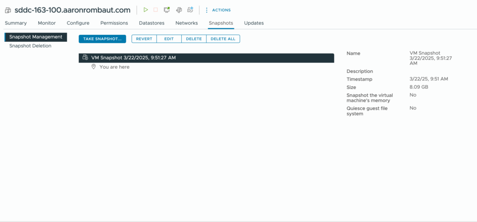Screen dimensions: 477x222
Task: Click the Revert button
Action: tap(144, 39)
